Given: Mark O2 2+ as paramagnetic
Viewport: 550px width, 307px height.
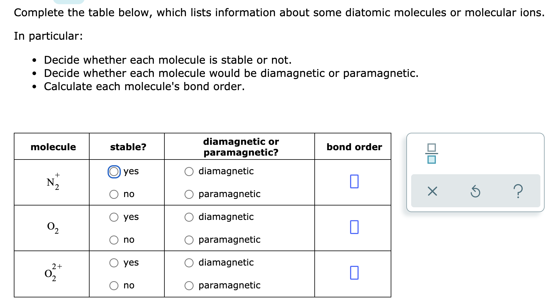Looking at the screenshot, I should 188,285.
